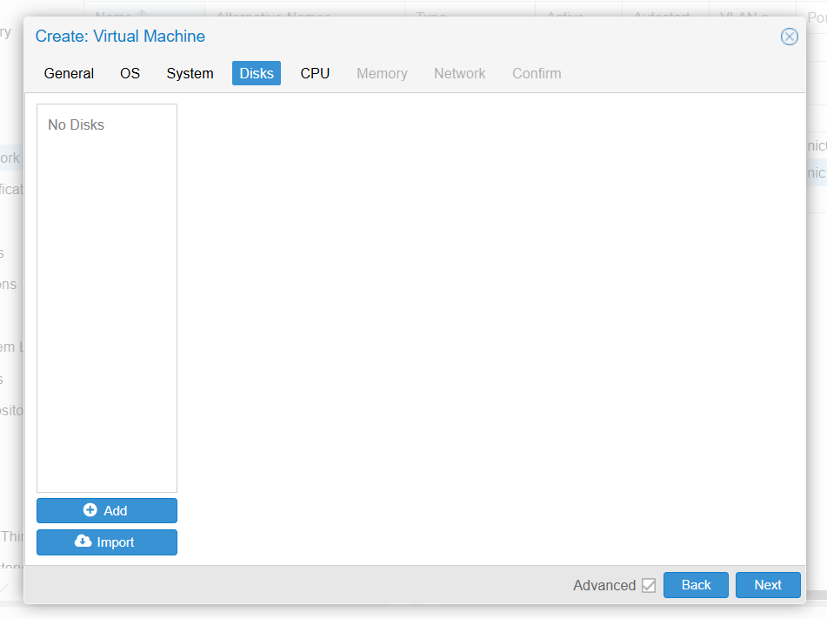The height and width of the screenshot is (619, 827).
Task: Close the Create Virtual Machine dialog
Action: tap(789, 37)
